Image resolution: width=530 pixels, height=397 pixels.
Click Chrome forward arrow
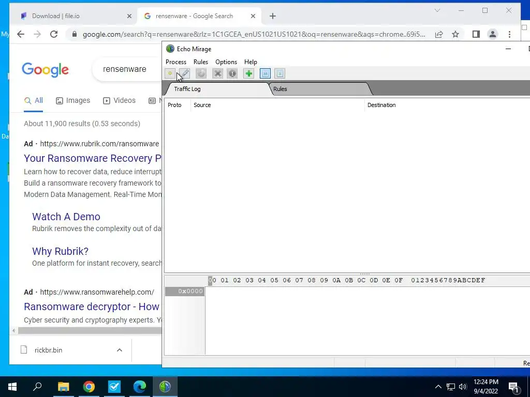pyautogui.click(x=37, y=34)
